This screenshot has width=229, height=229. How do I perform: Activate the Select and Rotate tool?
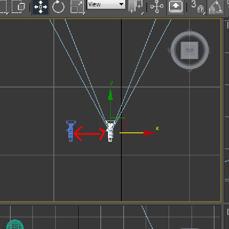click(x=58, y=7)
